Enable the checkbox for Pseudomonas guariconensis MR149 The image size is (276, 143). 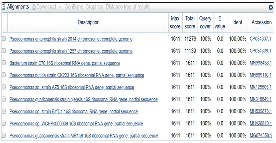point(4,136)
